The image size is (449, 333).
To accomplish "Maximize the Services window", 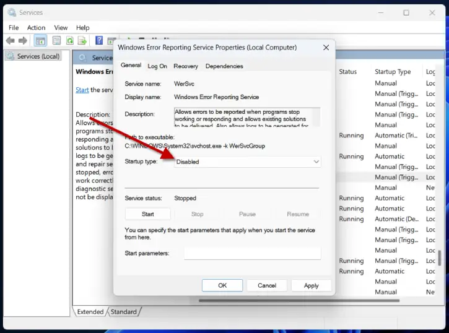I will (x=406, y=12).
